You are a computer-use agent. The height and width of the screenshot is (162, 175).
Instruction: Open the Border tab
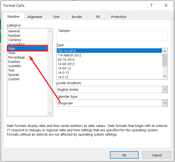coord(77,17)
